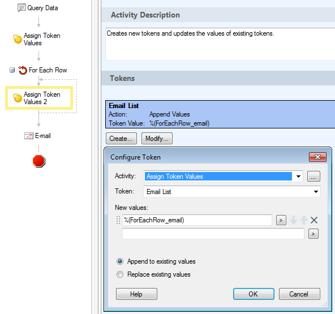This screenshot has width=335, height=314.
Task: Select Append to existing values option
Action: pos(120,261)
